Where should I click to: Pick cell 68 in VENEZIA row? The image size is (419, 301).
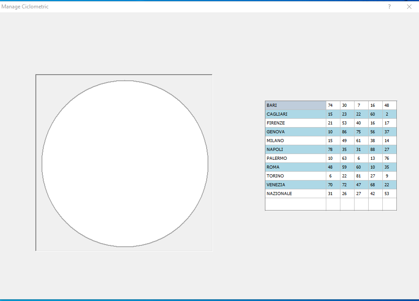pyautogui.click(x=375, y=184)
